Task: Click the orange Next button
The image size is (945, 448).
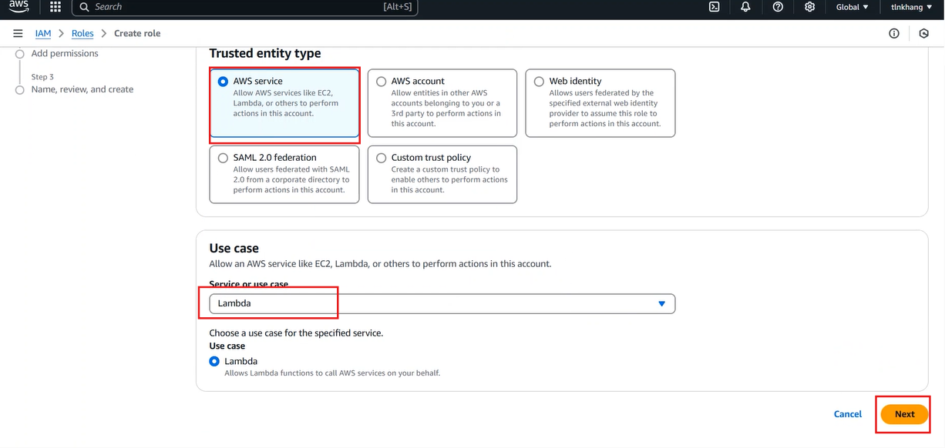Action: click(905, 414)
